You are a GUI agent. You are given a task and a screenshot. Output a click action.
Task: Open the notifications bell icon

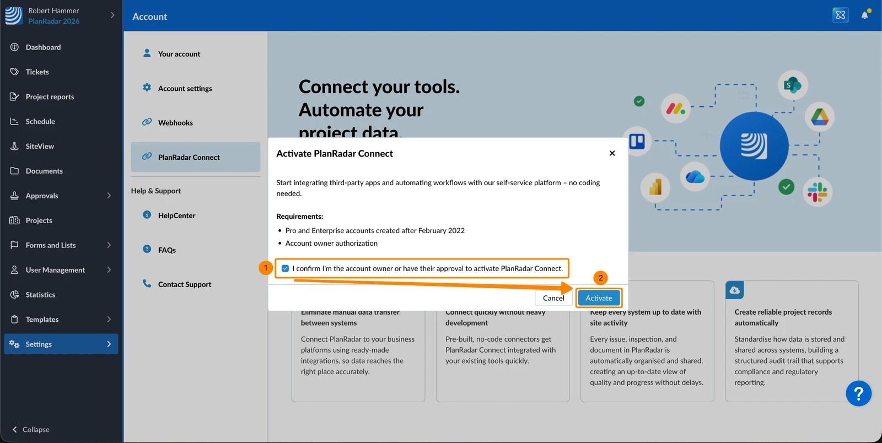point(864,15)
